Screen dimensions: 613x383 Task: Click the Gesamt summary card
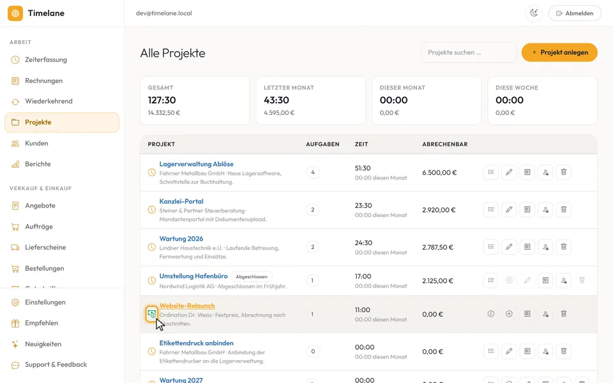(x=195, y=100)
